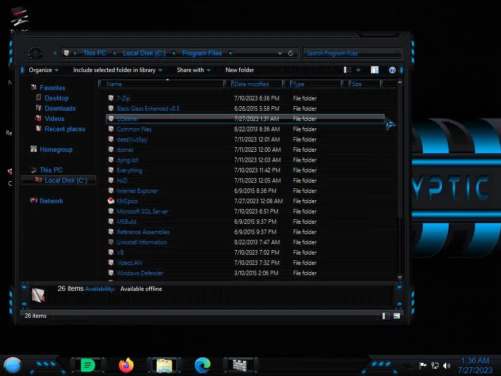Select the Everything folder
The width and height of the screenshot is (501, 376).
click(129, 170)
